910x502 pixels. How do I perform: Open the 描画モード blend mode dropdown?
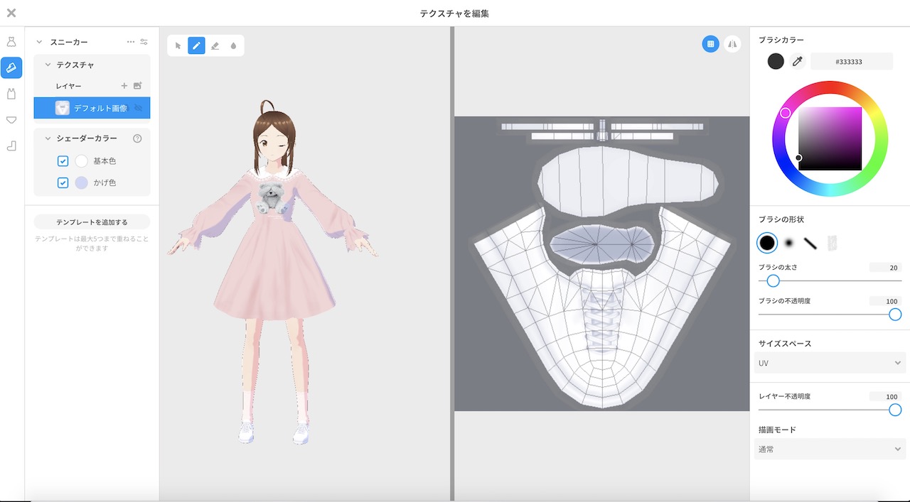click(830, 449)
